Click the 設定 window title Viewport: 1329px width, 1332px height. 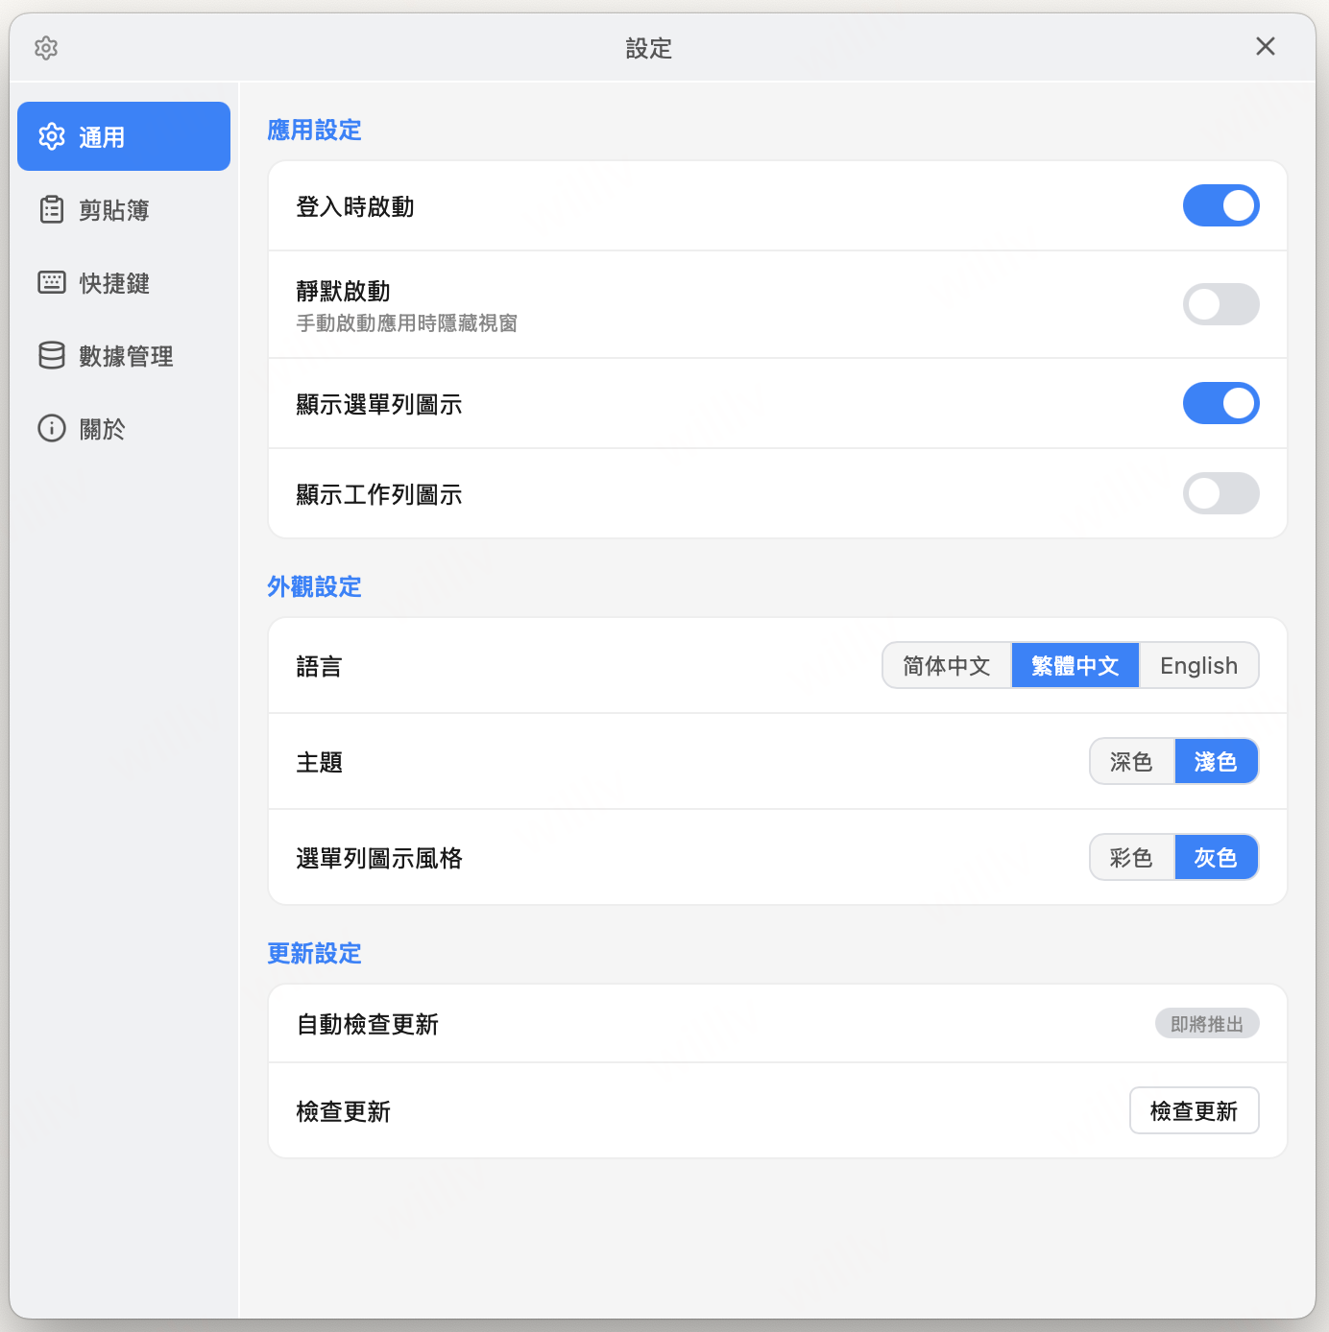[649, 48]
